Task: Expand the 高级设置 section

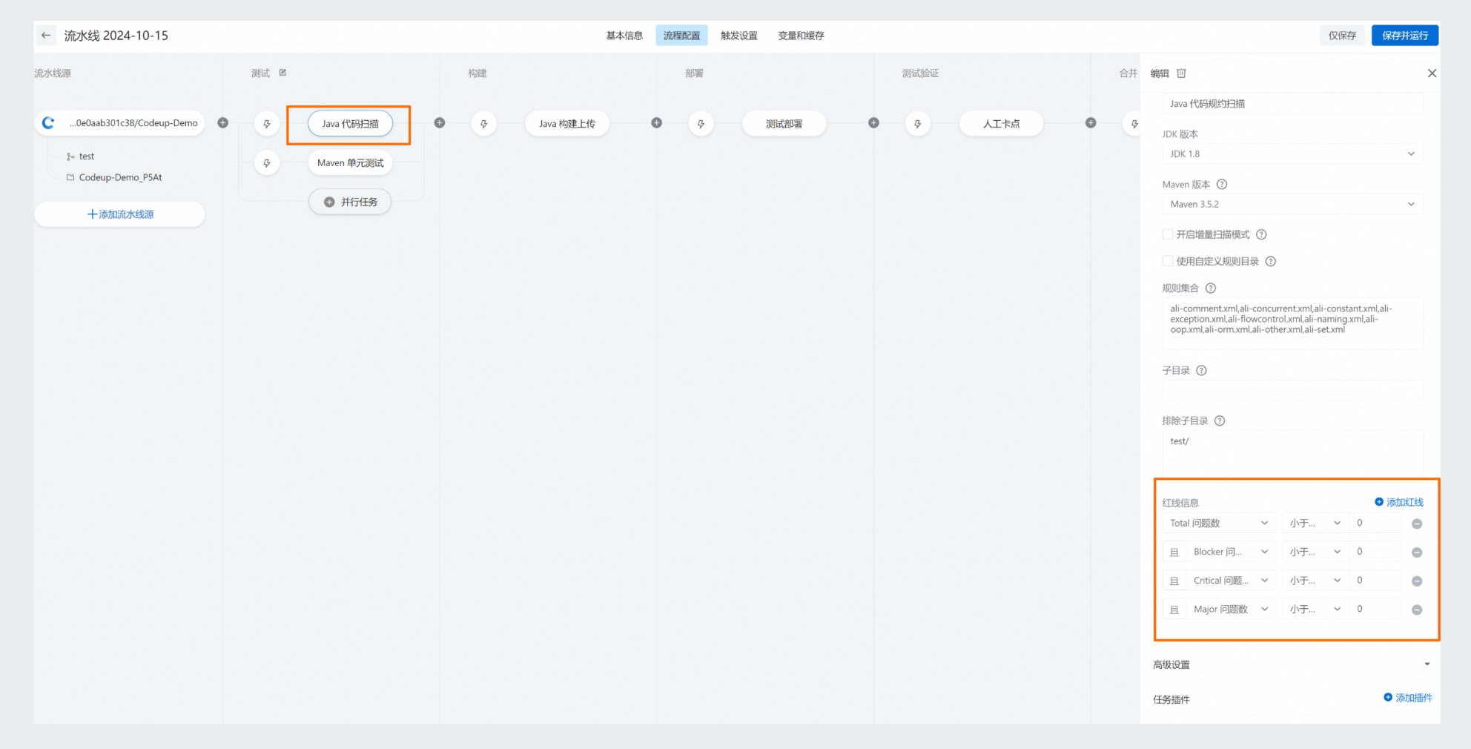Action: (1291, 664)
